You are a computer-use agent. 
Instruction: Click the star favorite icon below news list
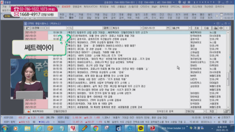(x=28, y=111)
